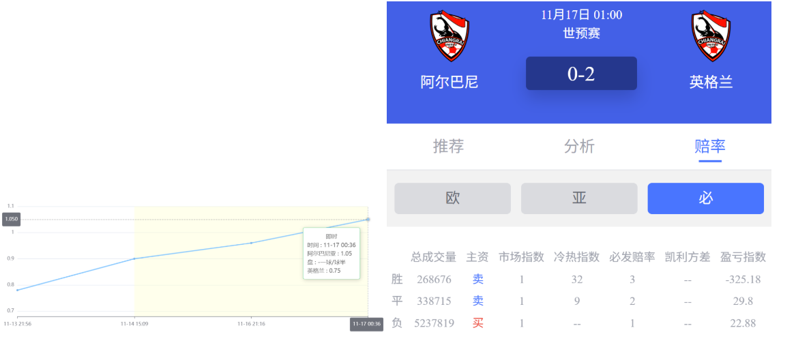Choose the 欧 odds button
The height and width of the screenshot is (341, 796).
click(452, 198)
